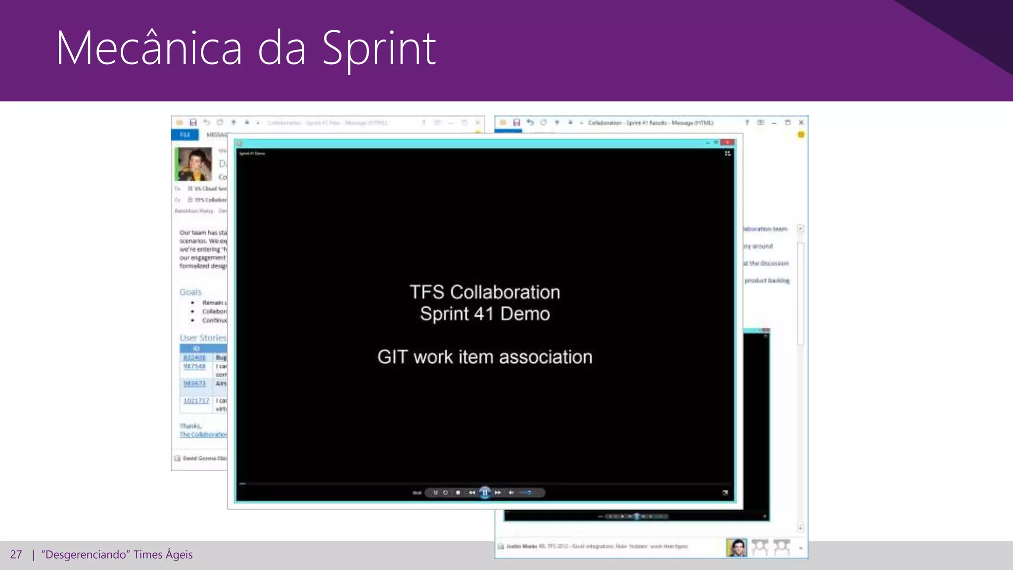1013x570 pixels.
Task: Pause the Sprint 41 Demo video
Action: pos(485,492)
